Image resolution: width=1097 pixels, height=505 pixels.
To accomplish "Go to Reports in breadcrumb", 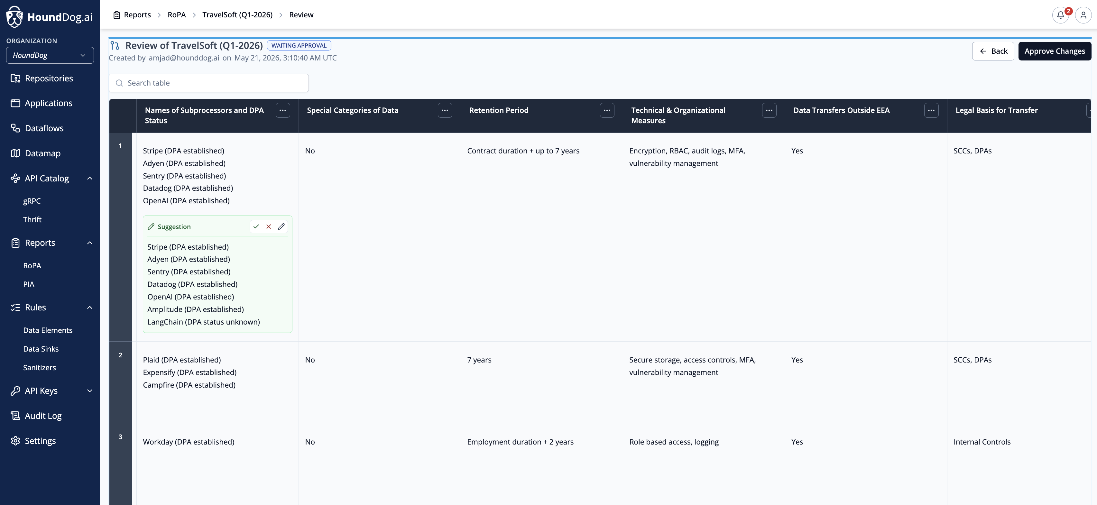I will coord(137,15).
